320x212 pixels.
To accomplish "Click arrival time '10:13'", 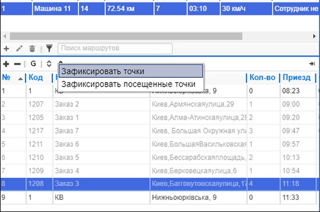I will click(291, 157).
